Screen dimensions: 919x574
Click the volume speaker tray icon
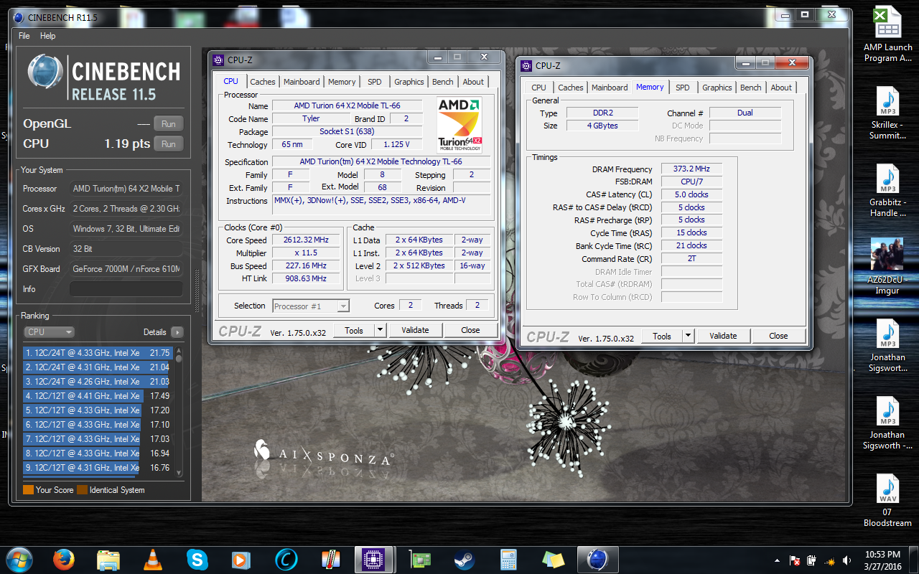pyautogui.click(x=846, y=560)
